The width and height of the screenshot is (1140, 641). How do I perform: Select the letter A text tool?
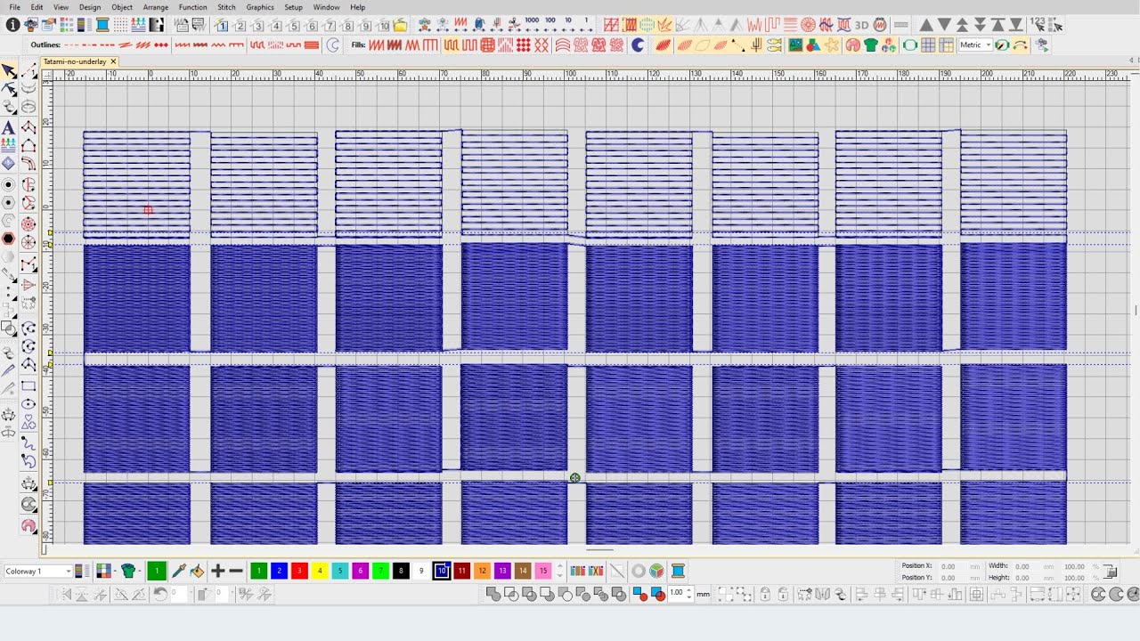[x=9, y=128]
